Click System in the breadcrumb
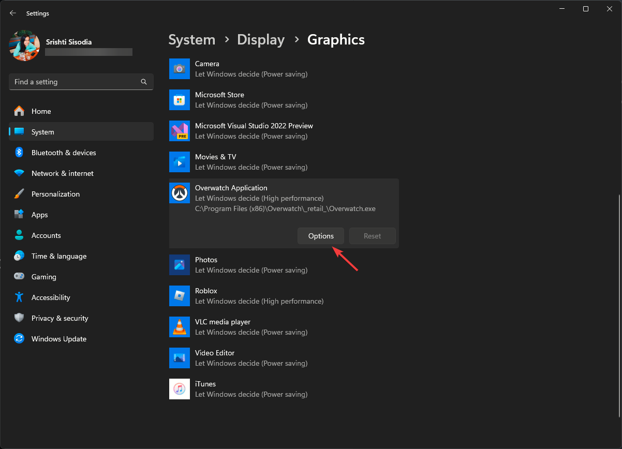 [192, 40]
